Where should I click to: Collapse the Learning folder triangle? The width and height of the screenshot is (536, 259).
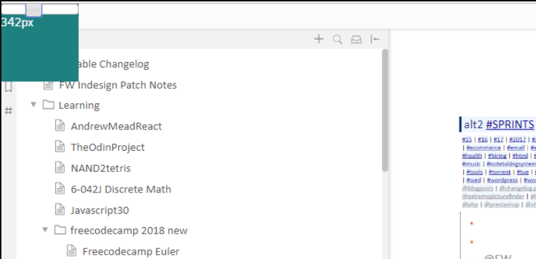(33, 105)
